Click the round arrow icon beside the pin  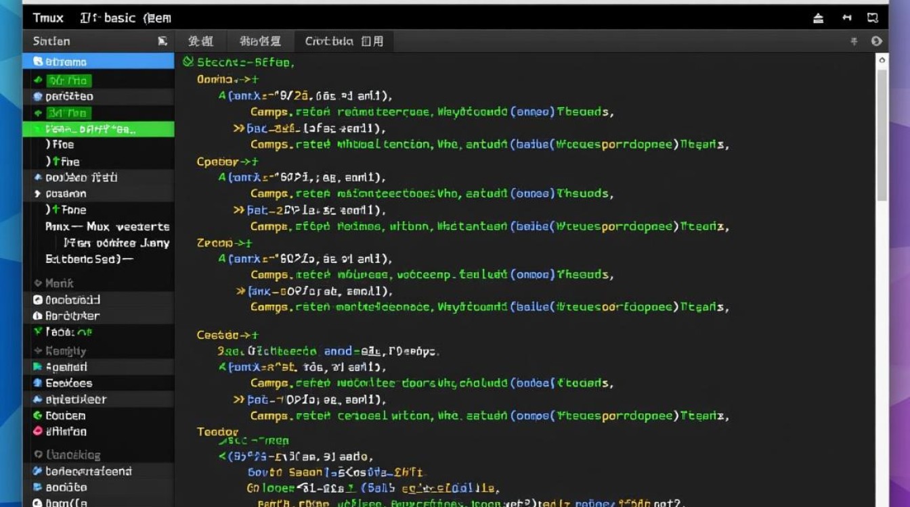click(x=876, y=41)
